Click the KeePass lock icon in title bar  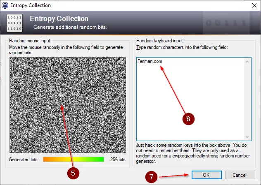pyautogui.click(x=5, y=5)
